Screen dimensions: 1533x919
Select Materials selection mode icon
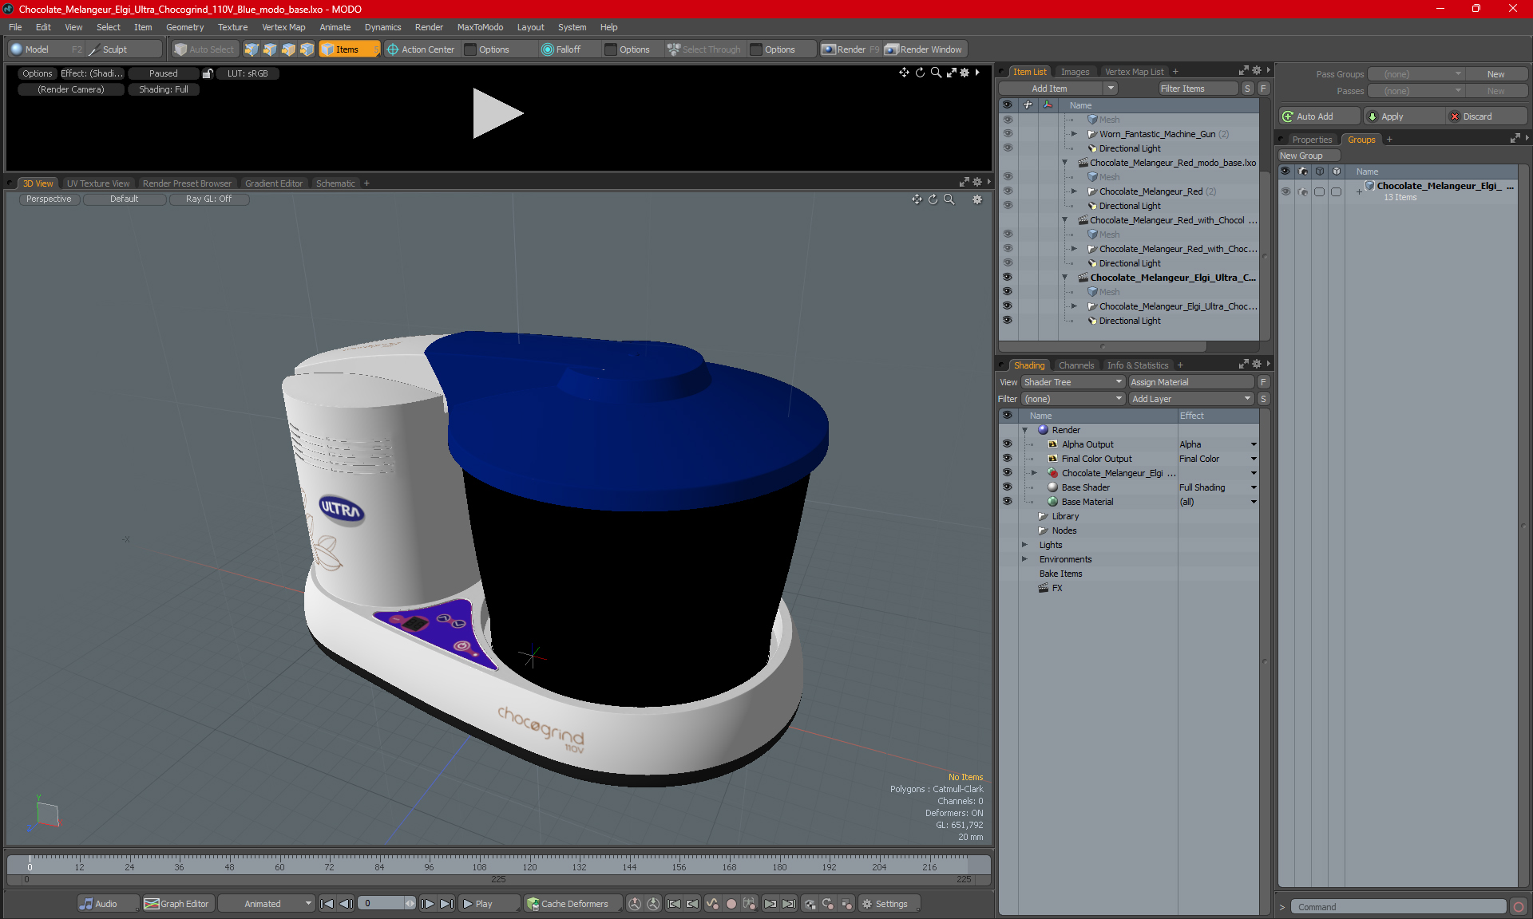(307, 49)
